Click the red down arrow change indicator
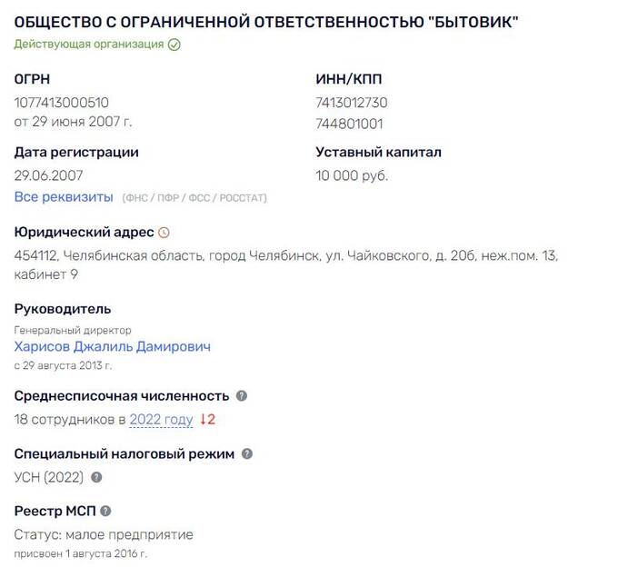Image resolution: width=618 pixels, height=587 pixels. click(207, 419)
